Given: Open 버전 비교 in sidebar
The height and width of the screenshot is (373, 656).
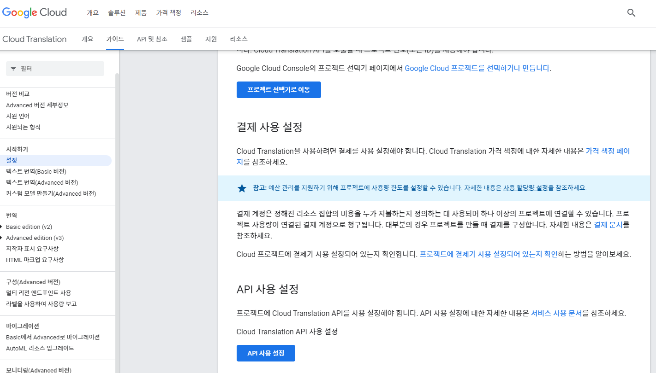Looking at the screenshot, I should (18, 94).
